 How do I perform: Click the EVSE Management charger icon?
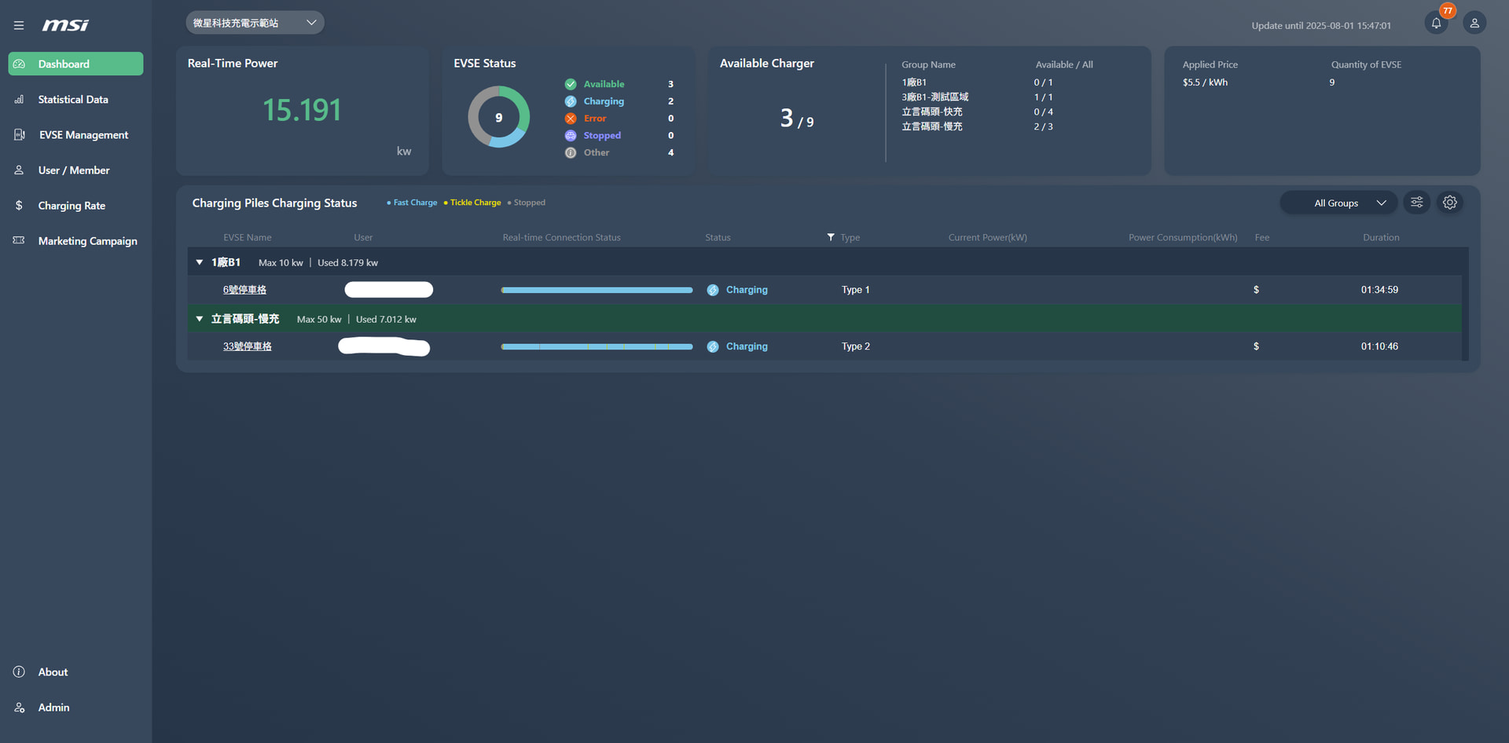click(20, 134)
